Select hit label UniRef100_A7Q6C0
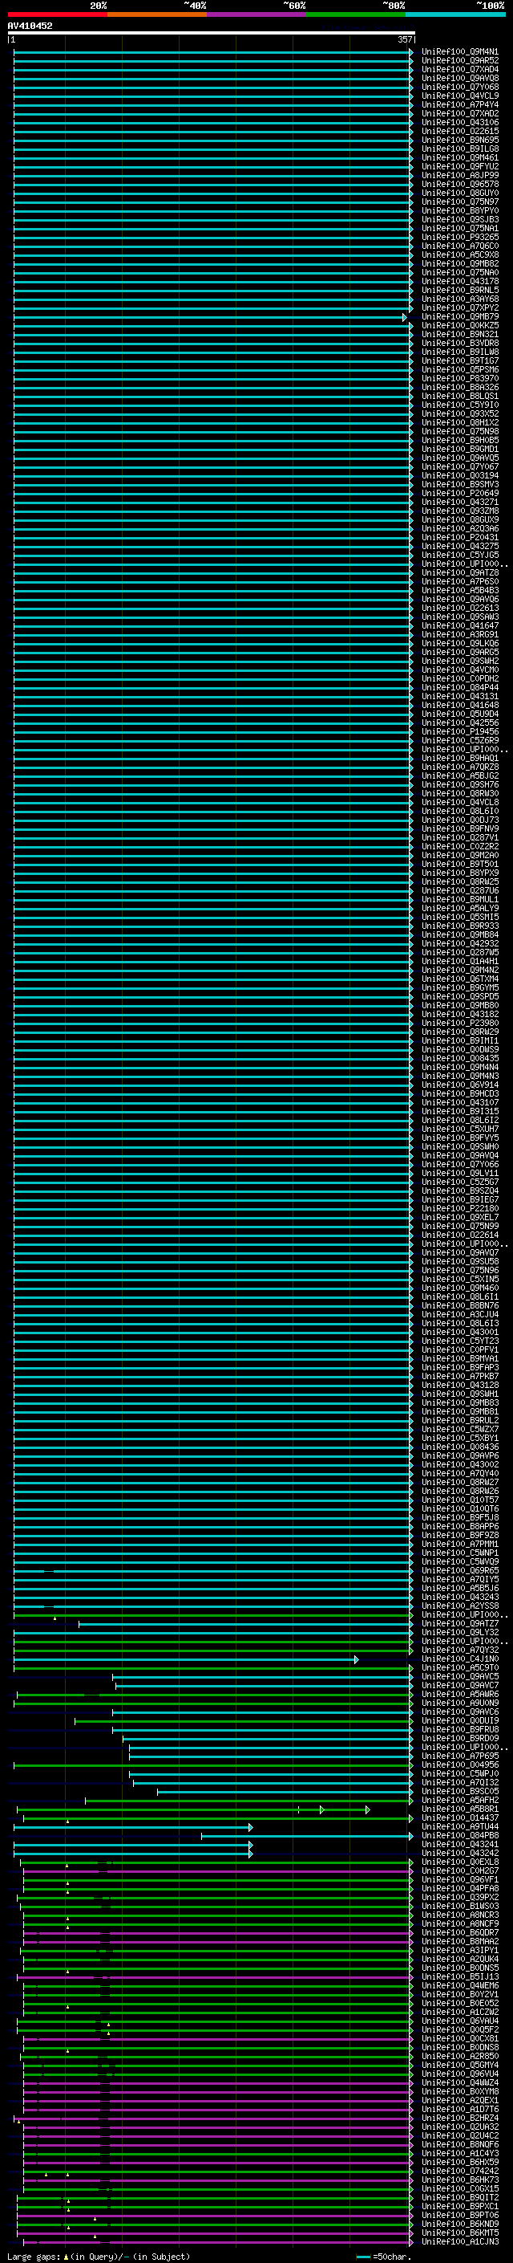Image resolution: width=513 pixels, height=2263 pixels. [460, 246]
